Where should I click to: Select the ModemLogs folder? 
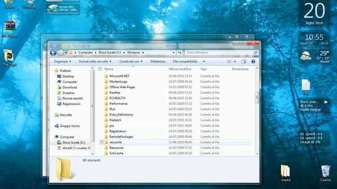tap(118, 82)
